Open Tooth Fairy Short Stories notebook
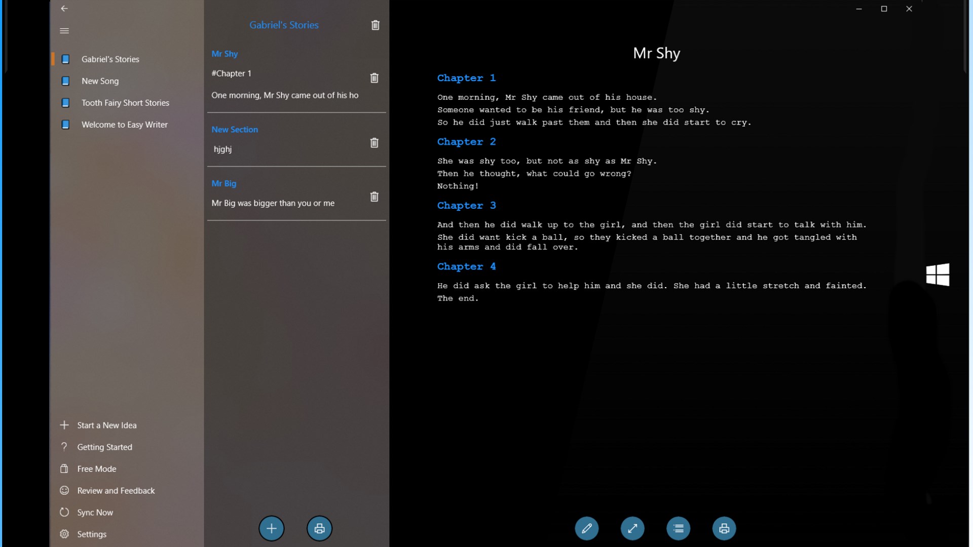 [x=125, y=103]
